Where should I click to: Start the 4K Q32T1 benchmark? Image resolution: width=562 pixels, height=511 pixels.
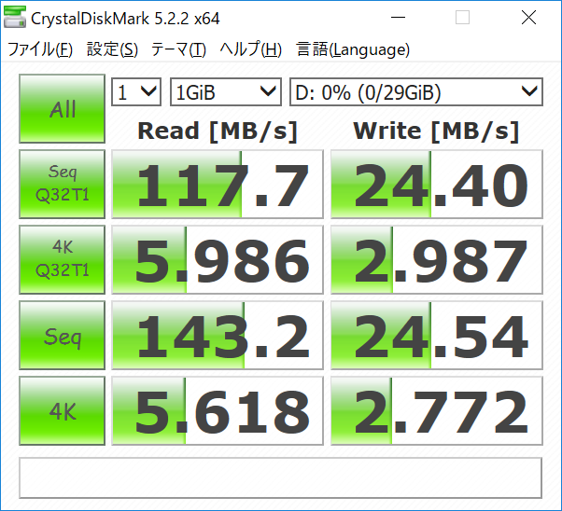[62, 259]
